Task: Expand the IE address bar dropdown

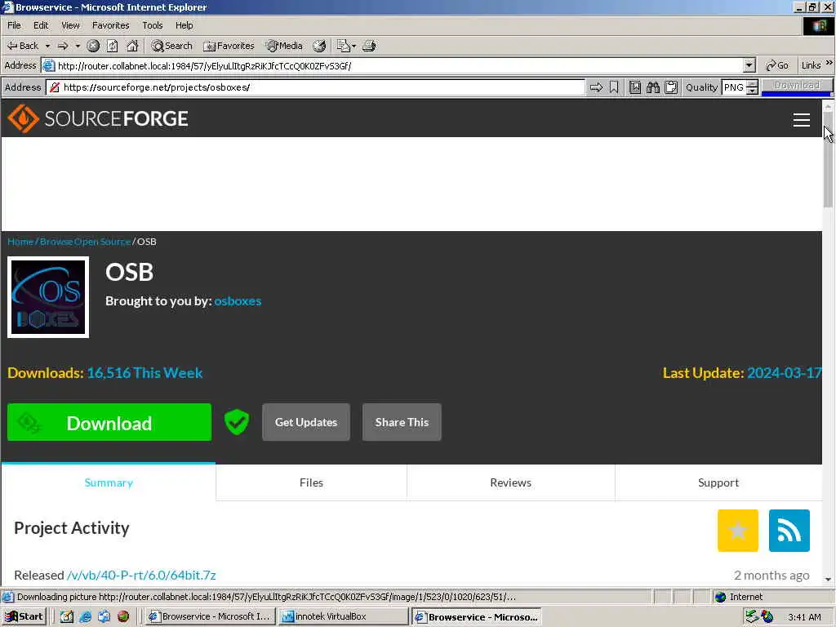Action: coord(749,65)
